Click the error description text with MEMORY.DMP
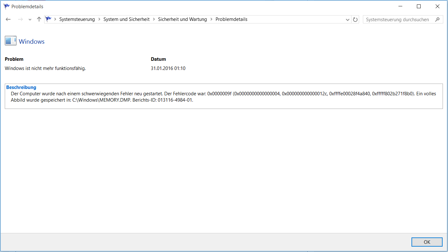Image resolution: width=448 pixels, height=252 pixels. point(223,97)
